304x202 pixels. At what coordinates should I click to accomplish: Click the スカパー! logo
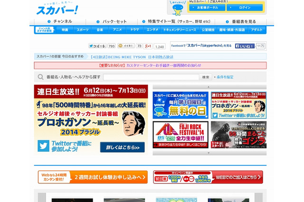pyautogui.click(x=57, y=9)
